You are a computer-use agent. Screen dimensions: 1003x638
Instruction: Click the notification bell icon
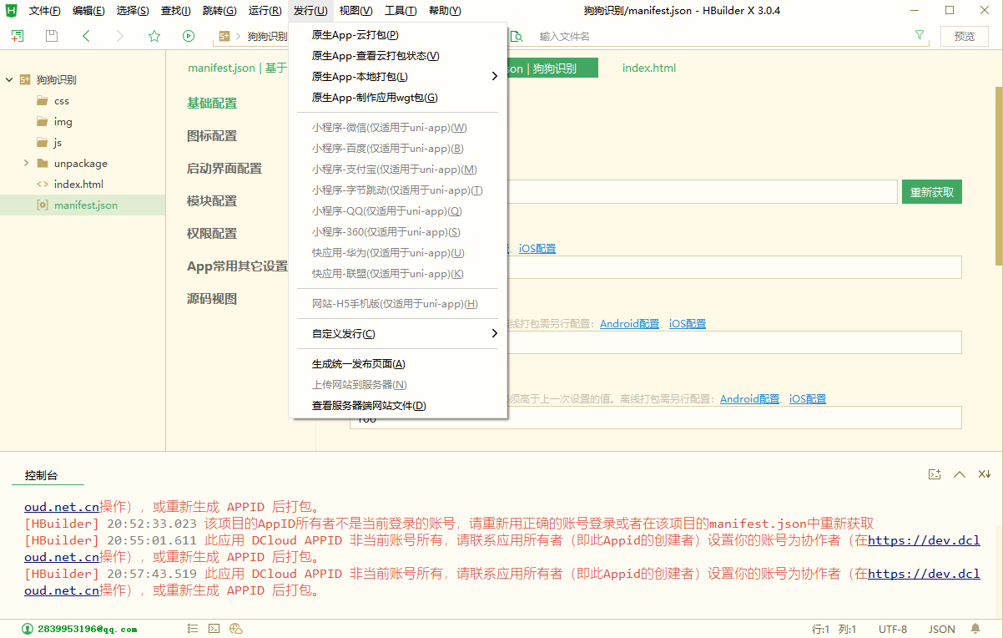(x=975, y=629)
